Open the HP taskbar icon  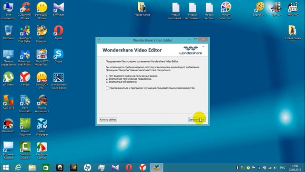pyautogui.click(x=87, y=168)
